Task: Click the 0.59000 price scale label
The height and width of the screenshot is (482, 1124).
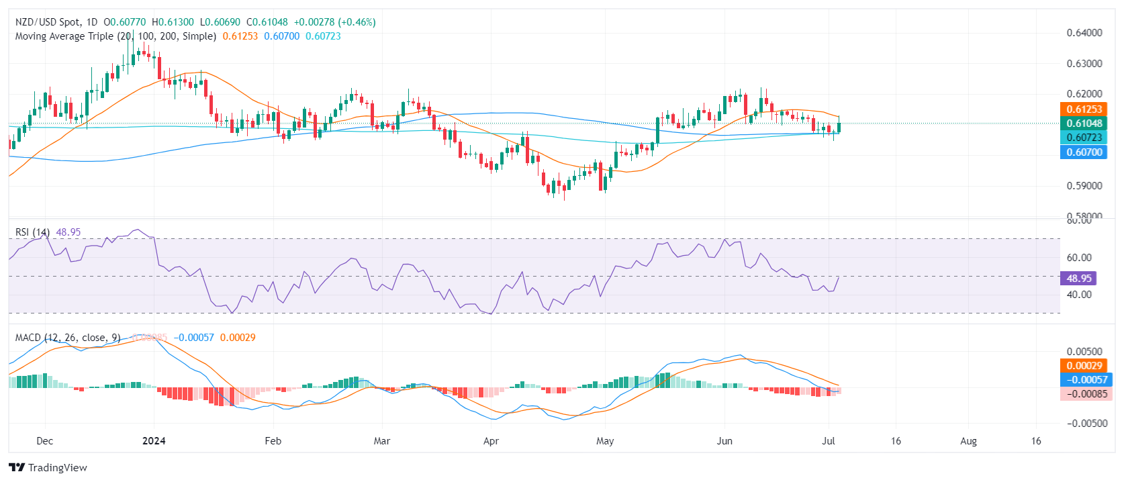Action: 1084,186
